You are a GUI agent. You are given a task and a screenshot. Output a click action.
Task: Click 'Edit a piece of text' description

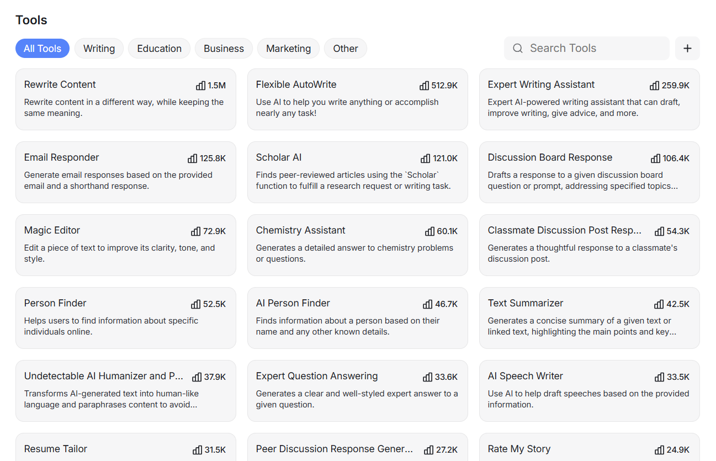click(x=120, y=253)
